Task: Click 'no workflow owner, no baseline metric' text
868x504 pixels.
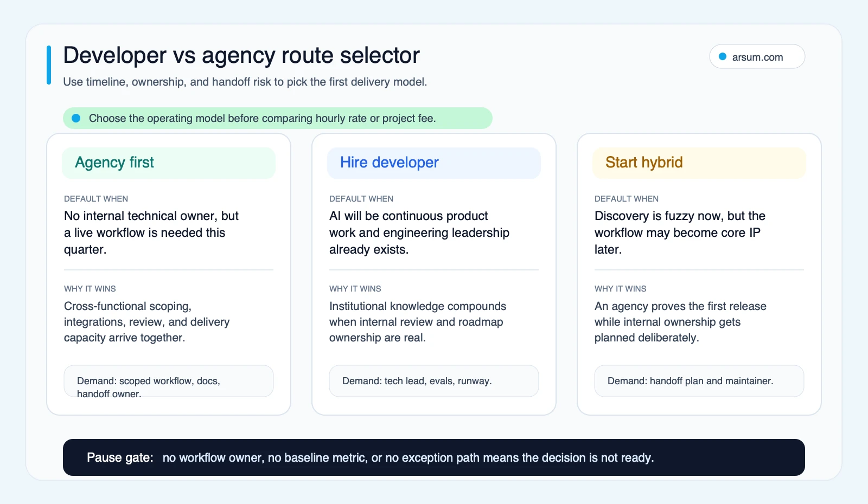Action: [x=409, y=457]
